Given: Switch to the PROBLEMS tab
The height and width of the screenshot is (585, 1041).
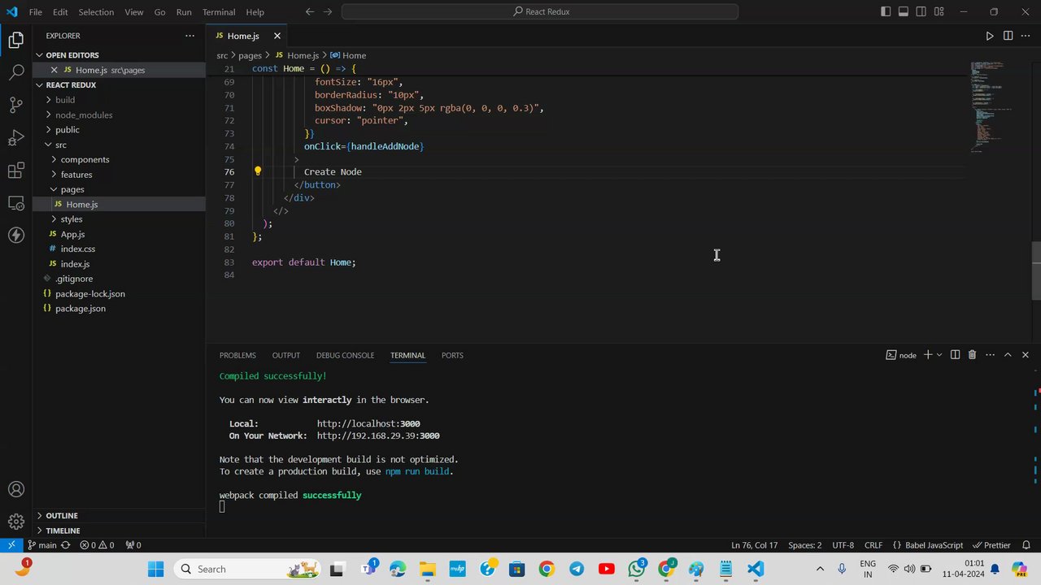Looking at the screenshot, I should coord(237,355).
